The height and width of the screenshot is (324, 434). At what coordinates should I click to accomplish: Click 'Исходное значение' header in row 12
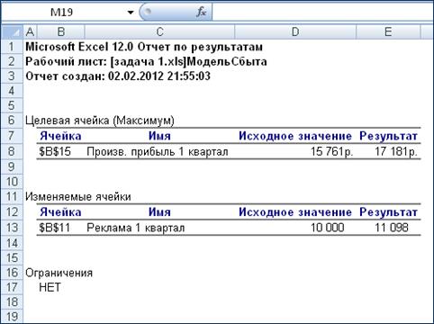click(295, 212)
